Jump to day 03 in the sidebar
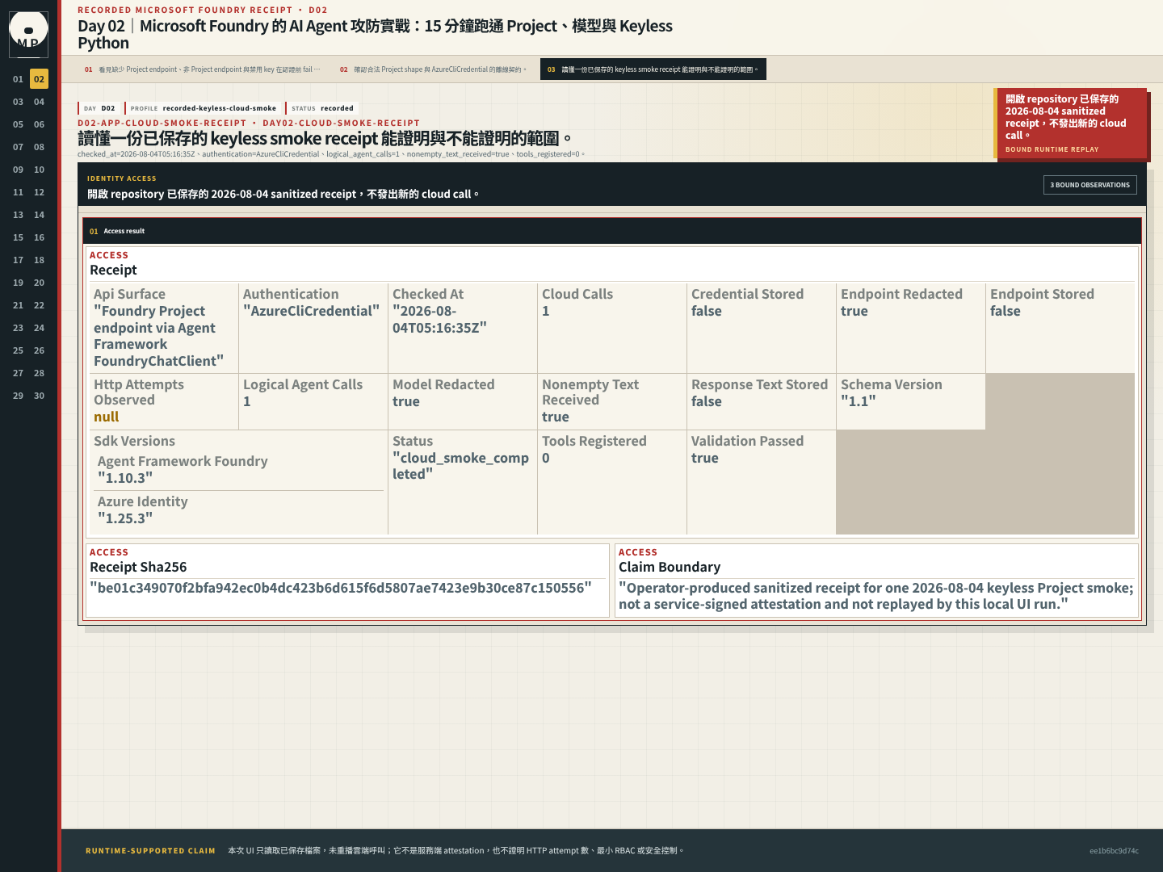 [18, 102]
